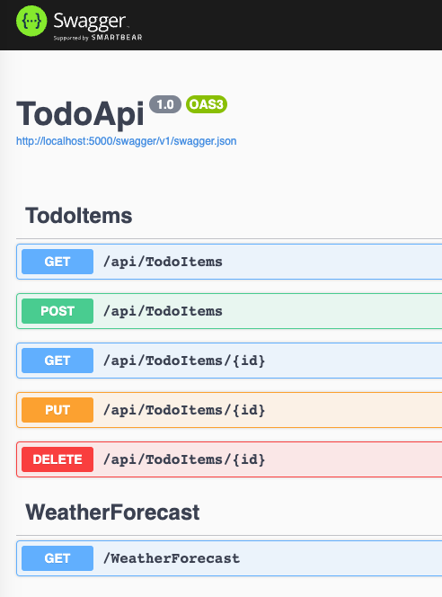This screenshot has height=597, width=442.
Task: Click the green Swagger logo icon
Action: click(31, 21)
